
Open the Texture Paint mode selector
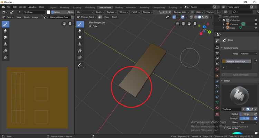coord(87,17)
